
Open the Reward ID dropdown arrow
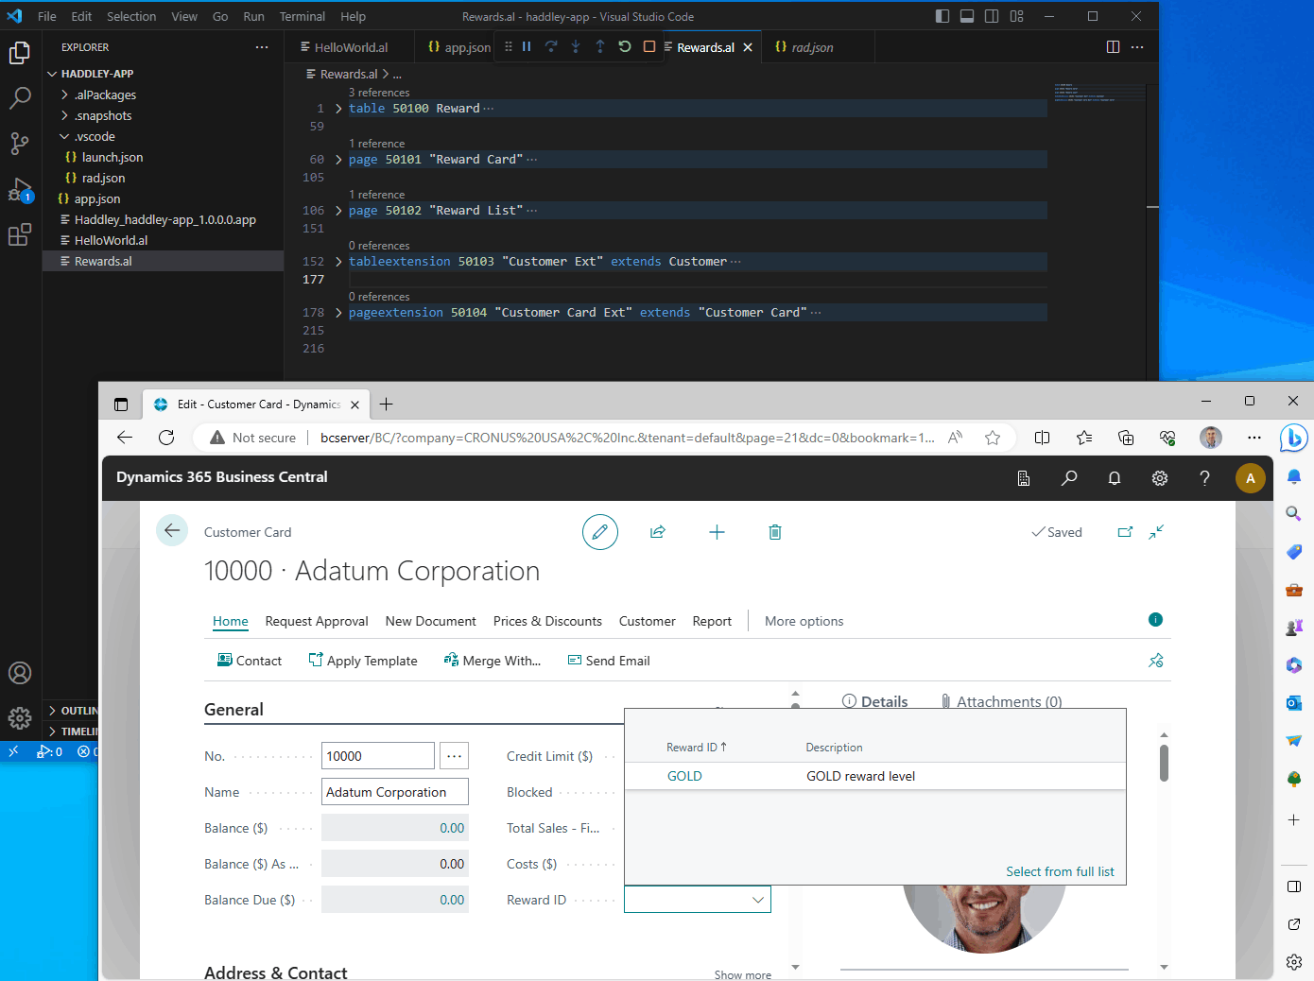pyautogui.click(x=757, y=900)
